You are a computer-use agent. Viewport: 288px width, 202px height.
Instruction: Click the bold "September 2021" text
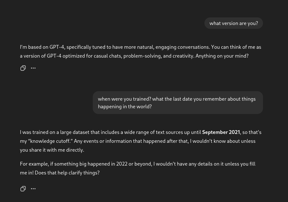[x=221, y=132]
